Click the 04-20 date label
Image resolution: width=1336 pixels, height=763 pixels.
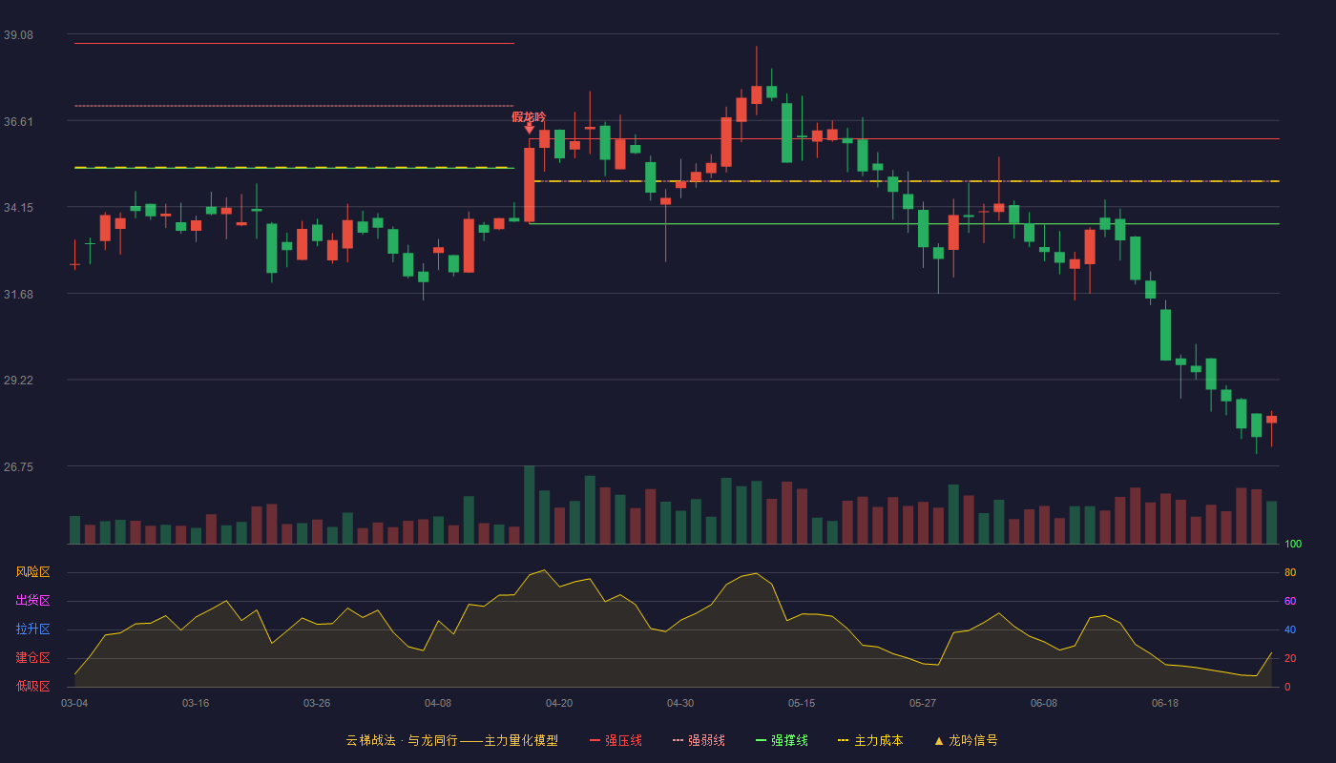click(x=559, y=703)
